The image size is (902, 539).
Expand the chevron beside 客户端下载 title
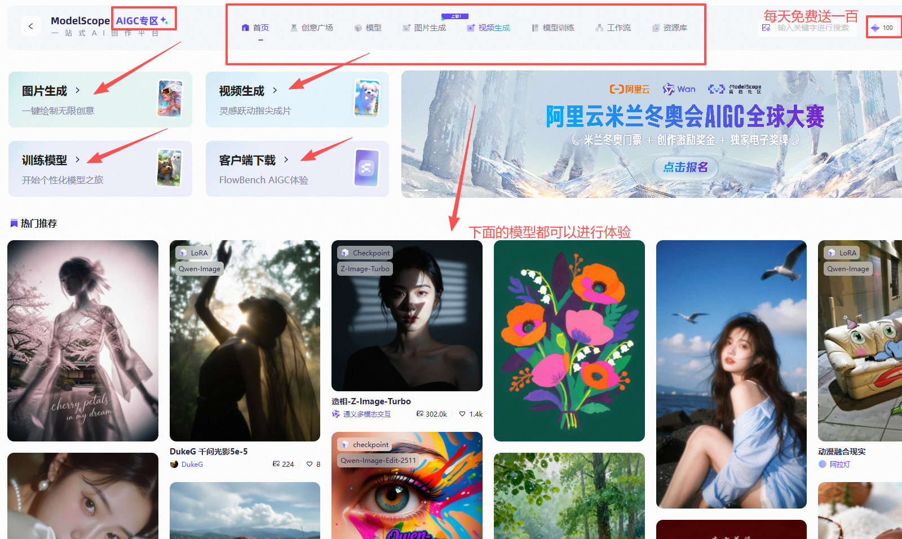click(x=286, y=160)
